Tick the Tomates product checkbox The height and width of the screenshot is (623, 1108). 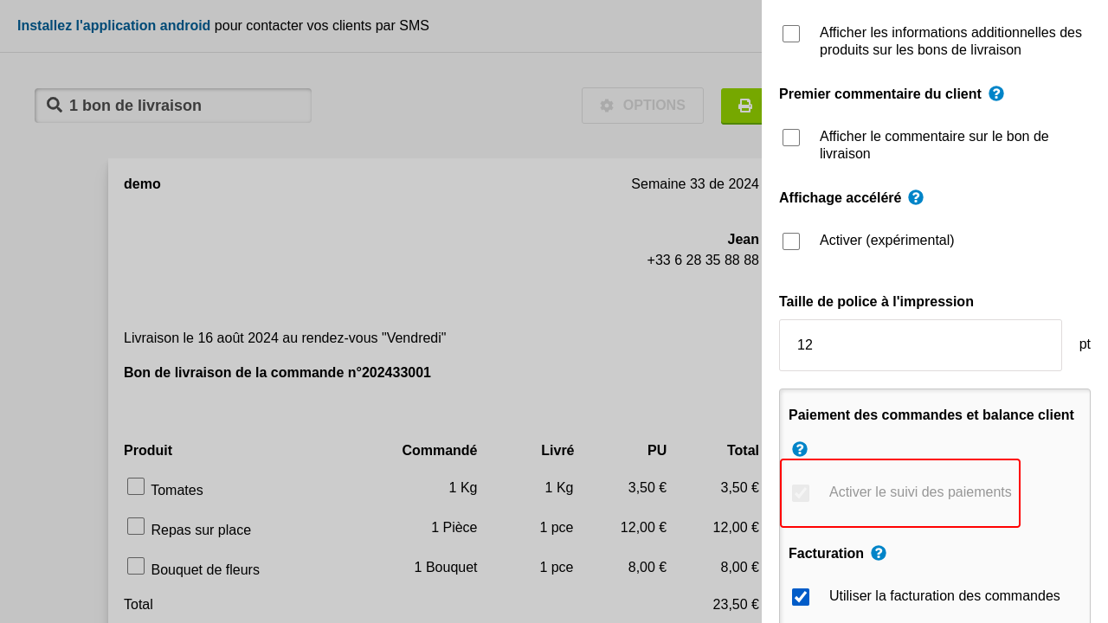136,486
